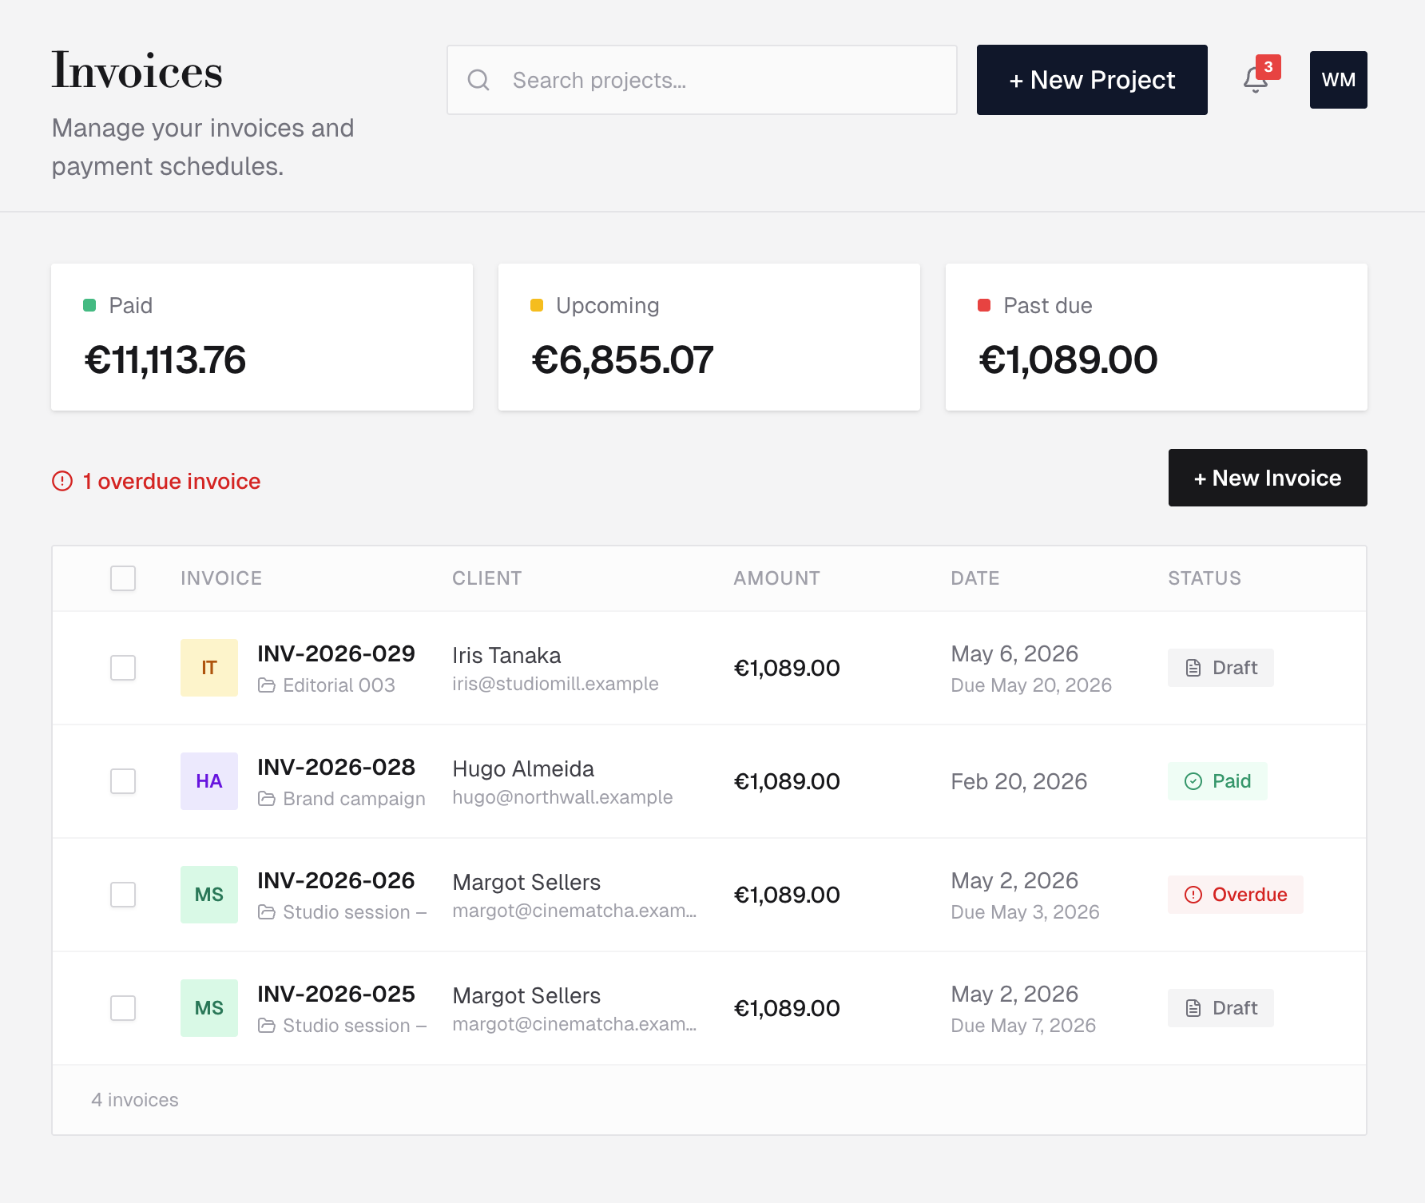Viewport: 1425px width, 1203px height.
Task: Sort by the CLIENT column header
Action: (x=487, y=578)
